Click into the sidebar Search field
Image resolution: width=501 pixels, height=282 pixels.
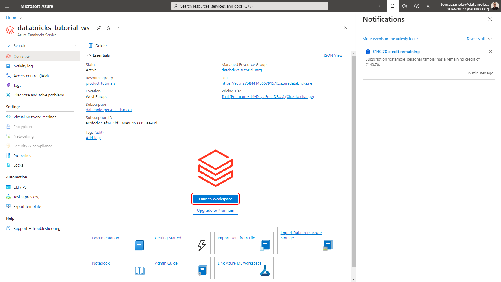[x=38, y=45]
